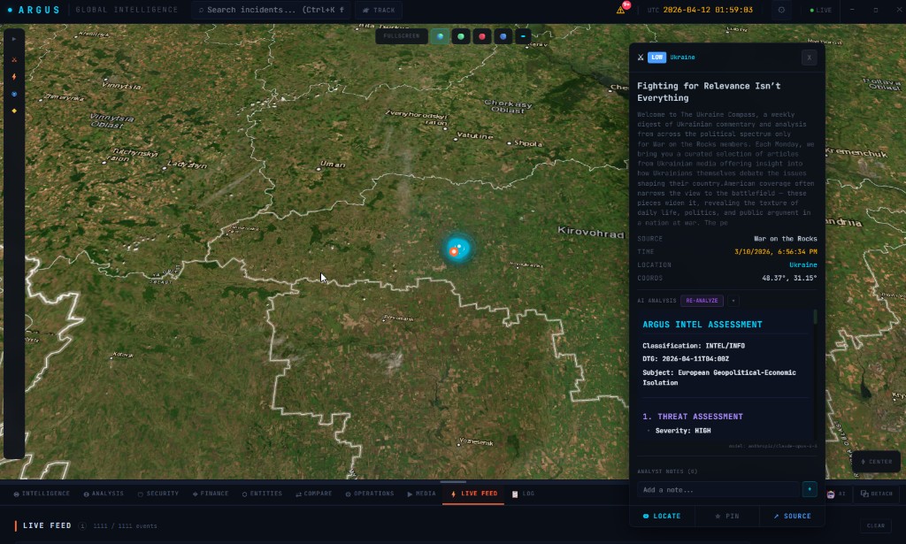Select the orange lightning bolt sidebar icon
This screenshot has height=544, width=906.
click(14, 76)
